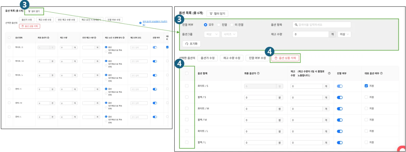The width and height of the screenshot is (406, 152).
Task: Close the filter with 필터 닫기 button
Action: 217,14
